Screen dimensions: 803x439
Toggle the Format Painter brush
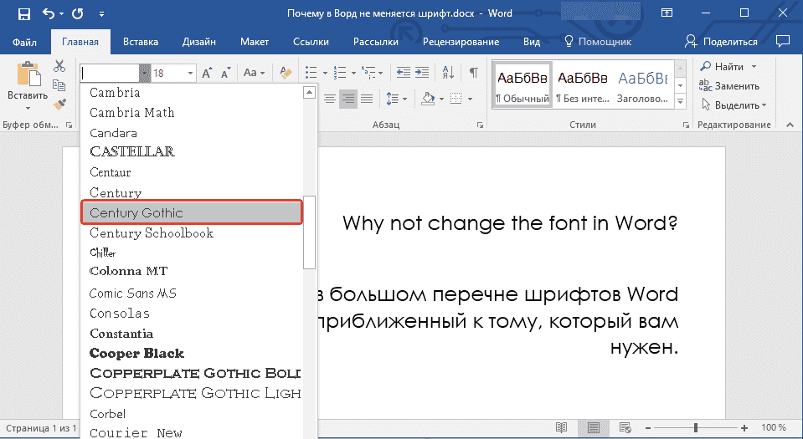[59, 105]
